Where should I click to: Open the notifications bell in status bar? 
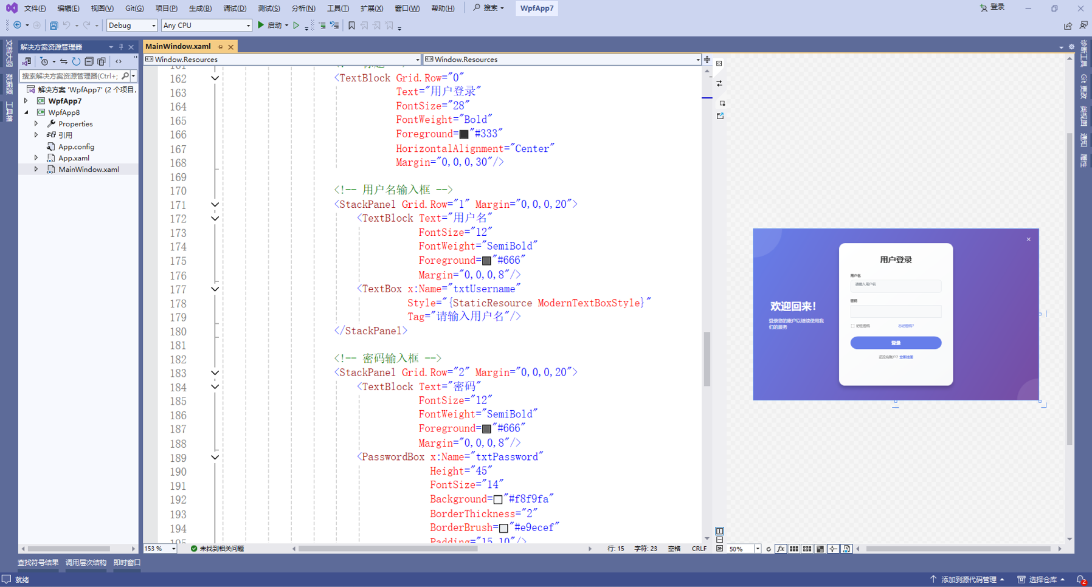click(x=1081, y=580)
